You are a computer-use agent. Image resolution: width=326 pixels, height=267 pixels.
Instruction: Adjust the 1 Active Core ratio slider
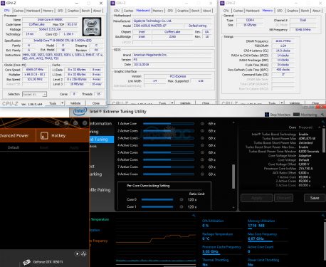[x=169, y=124]
